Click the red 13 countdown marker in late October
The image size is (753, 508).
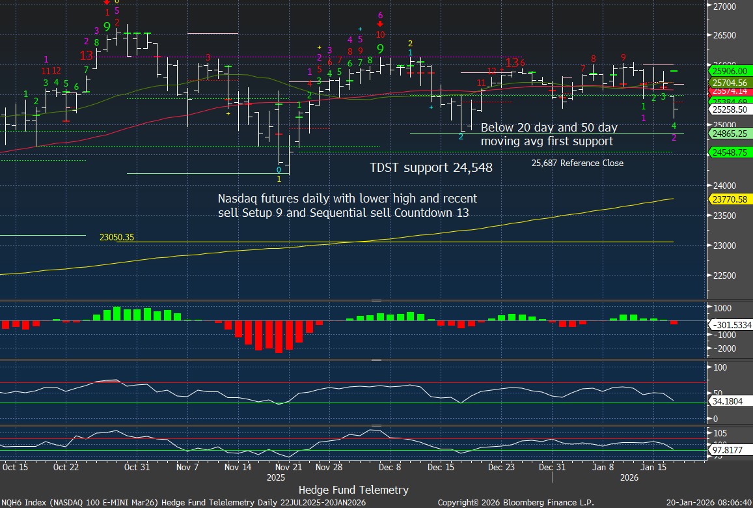pyautogui.click(x=86, y=56)
